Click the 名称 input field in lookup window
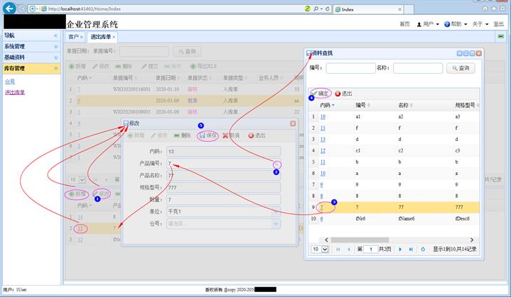Image resolution: width=511 pixels, height=297 pixels. pos(417,68)
